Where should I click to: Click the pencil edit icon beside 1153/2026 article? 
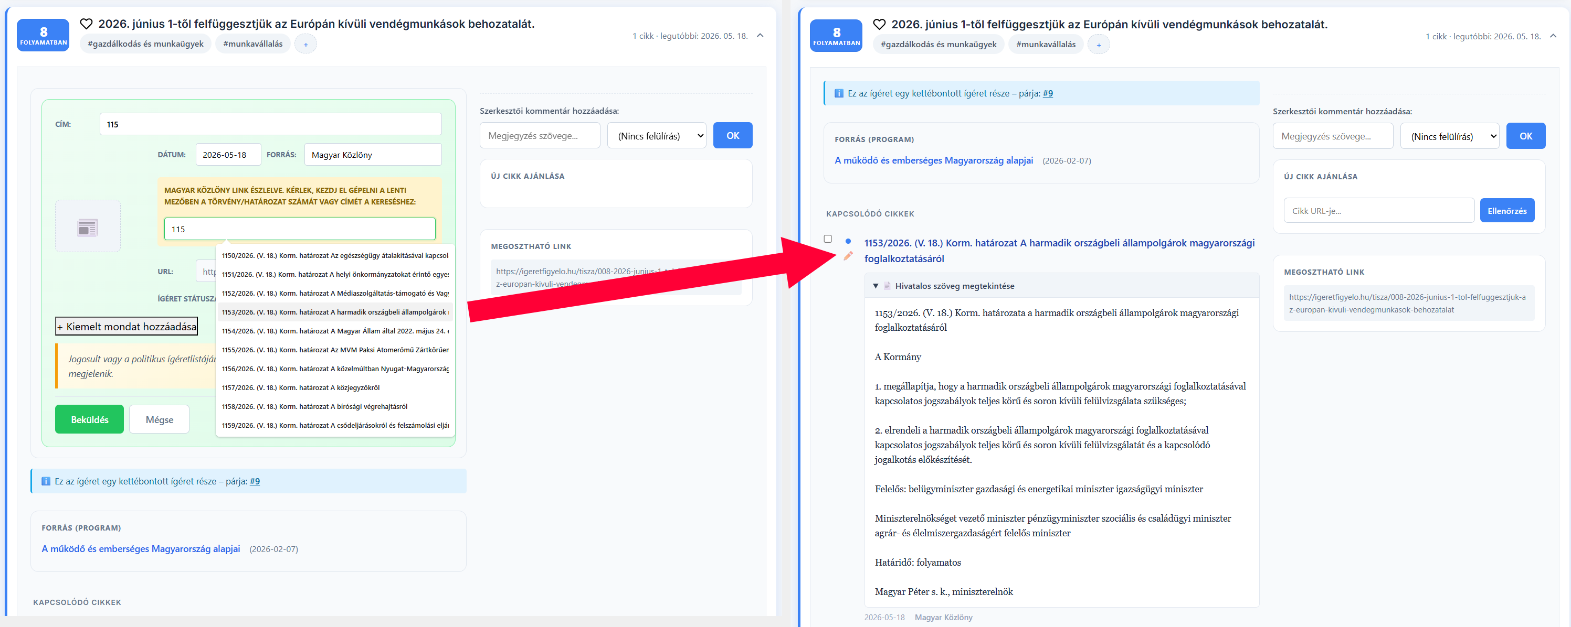[848, 256]
